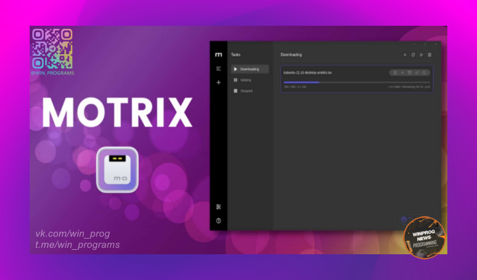Refresh the task list
This screenshot has width=477, height=280.
tap(413, 55)
